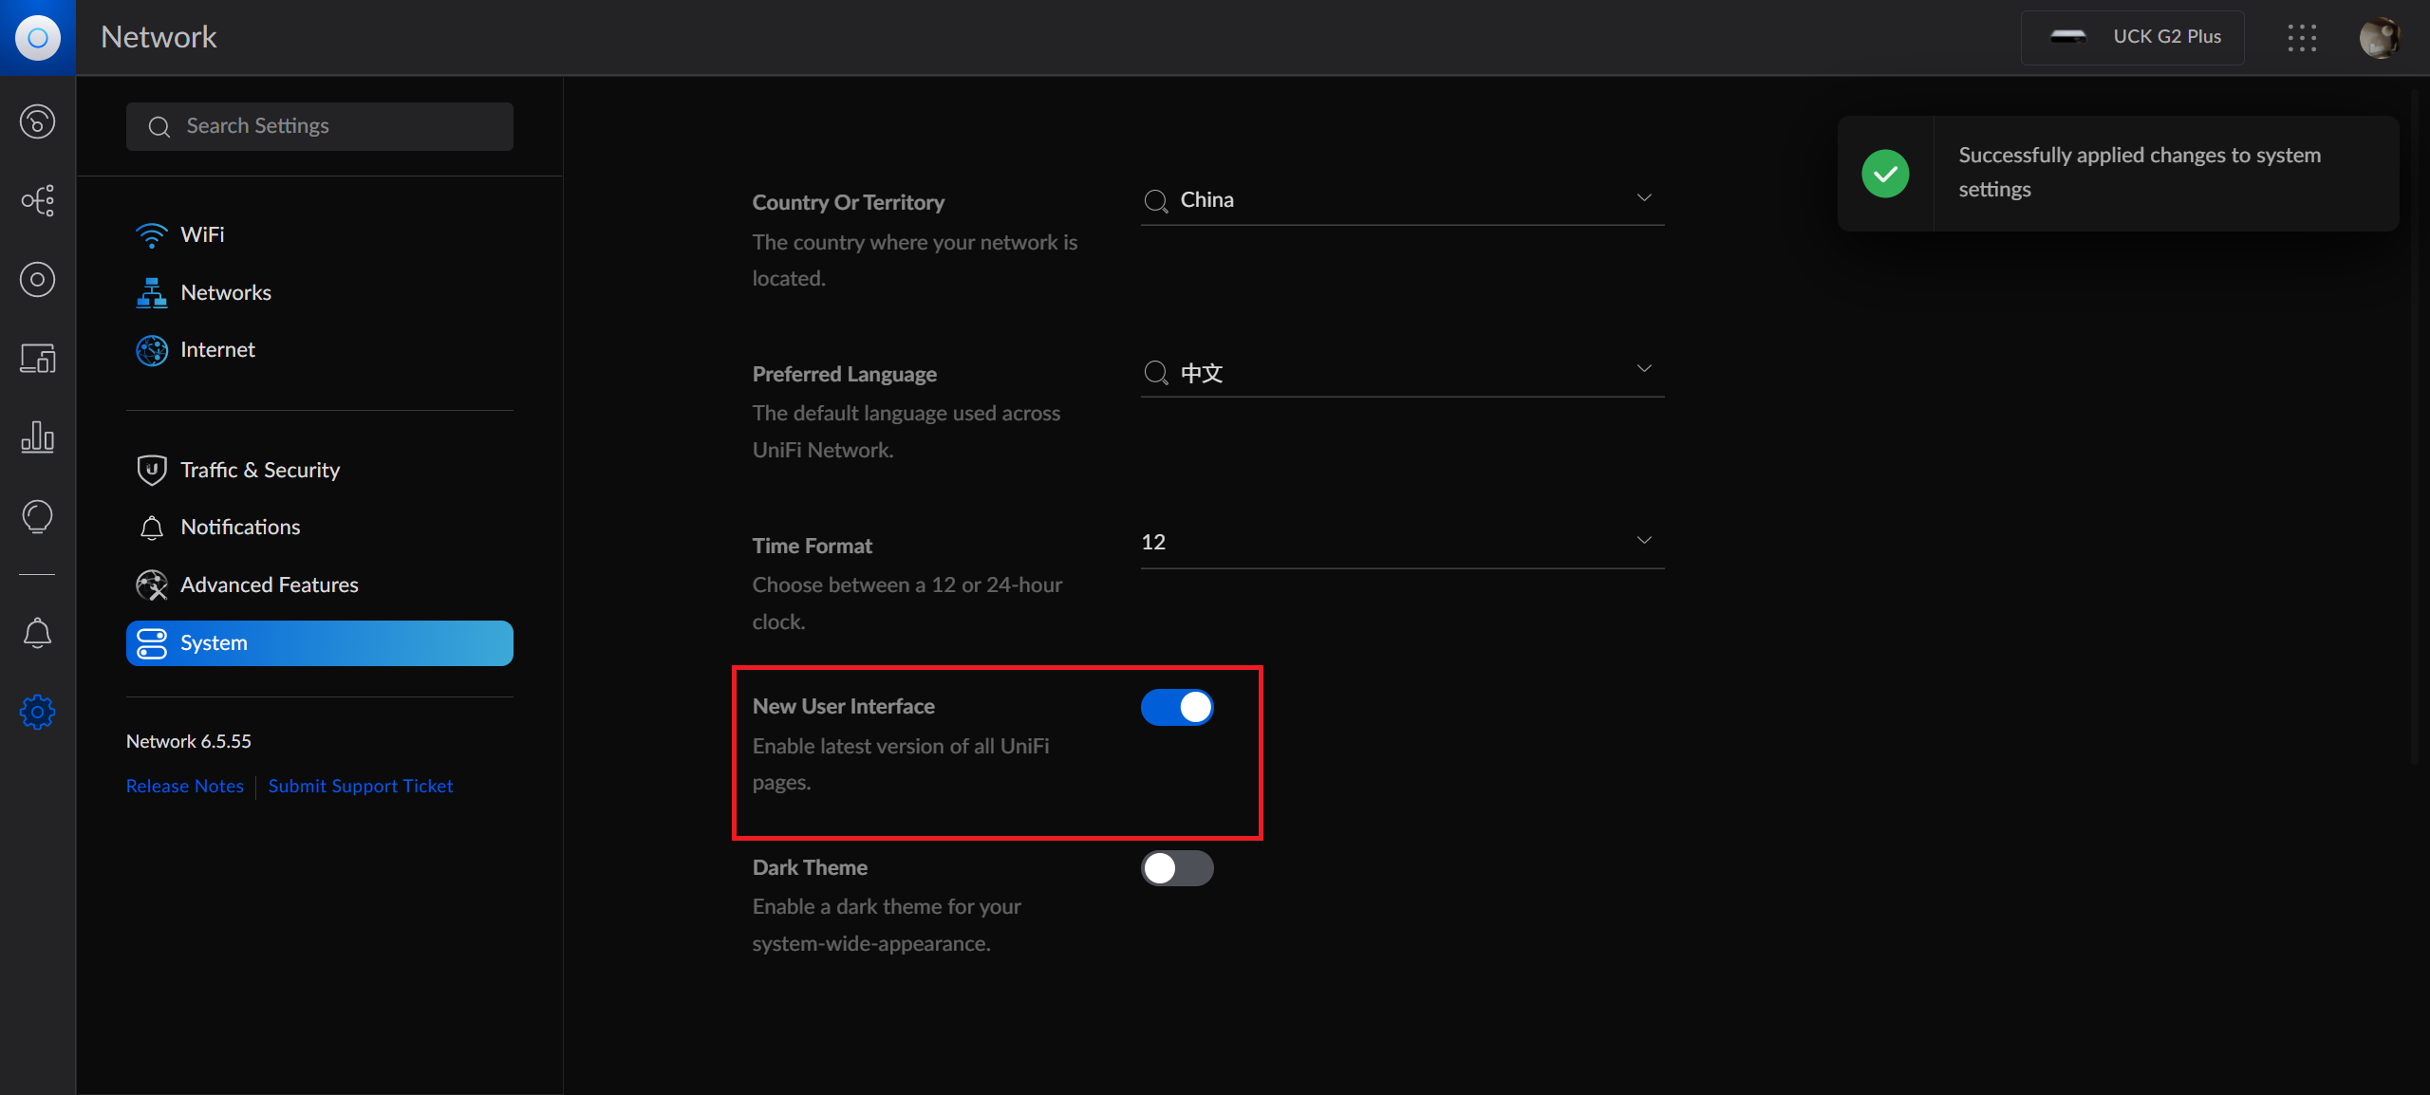
Task: Disable the New User Interface toggle
Action: point(1177,707)
